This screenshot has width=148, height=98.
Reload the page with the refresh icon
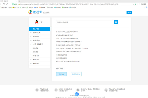[4, 4]
